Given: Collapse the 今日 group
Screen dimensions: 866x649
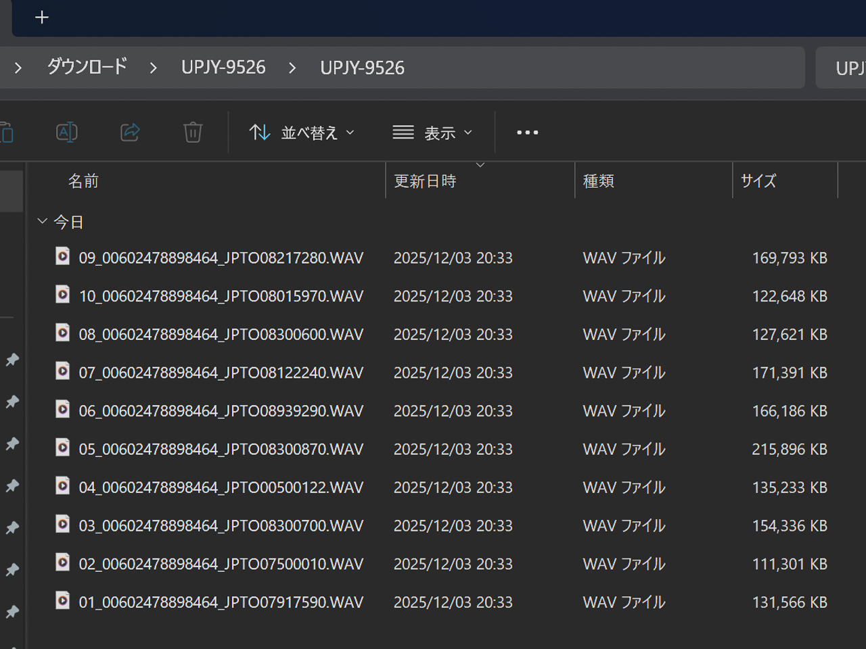Looking at the screenshot, I should point(43,221).
